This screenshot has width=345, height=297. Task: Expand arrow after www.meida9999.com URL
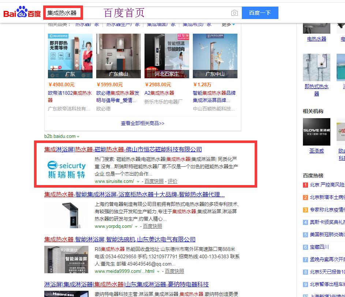tap(158, 271)
